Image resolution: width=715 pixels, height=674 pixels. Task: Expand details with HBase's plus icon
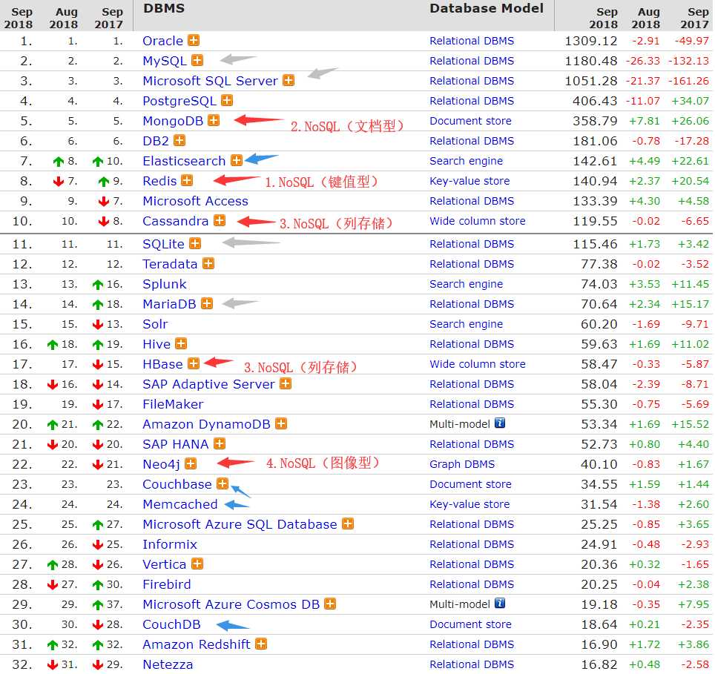pyautogui.click(x=194, y=363)
